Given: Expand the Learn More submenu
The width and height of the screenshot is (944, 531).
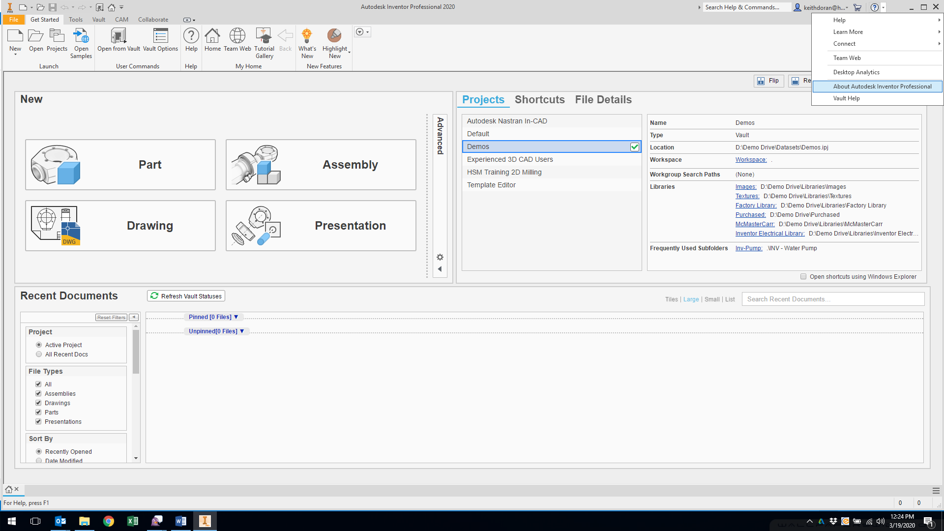Looking at the screenshot, I should tap(939, 32).
